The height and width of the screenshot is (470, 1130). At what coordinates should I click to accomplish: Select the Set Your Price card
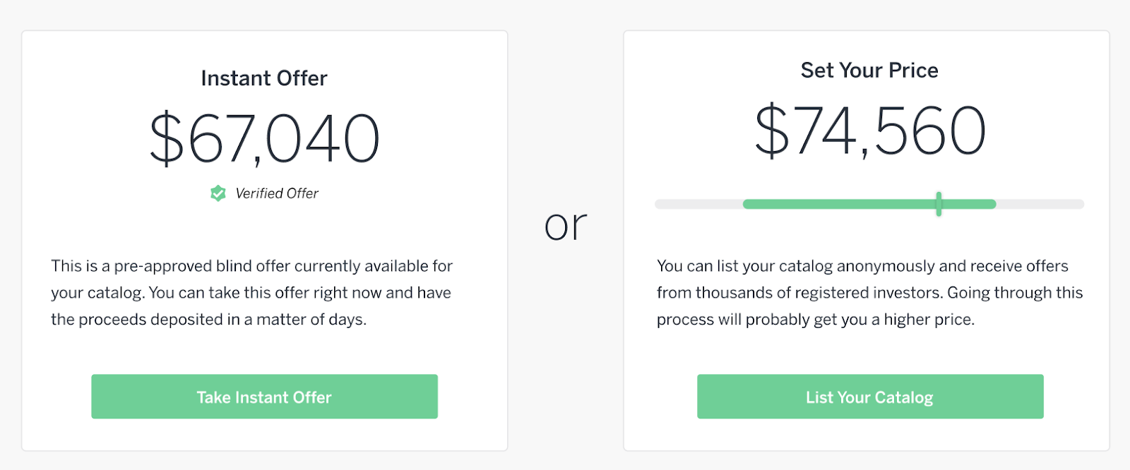[867, 241]
